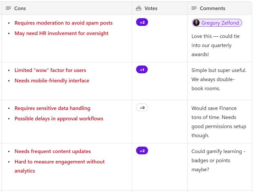Open the Votes column header menu
The image size is (254, 192).
(151, 8)
